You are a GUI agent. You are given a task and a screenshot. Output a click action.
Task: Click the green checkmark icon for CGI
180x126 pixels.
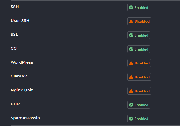coord(131,49)
